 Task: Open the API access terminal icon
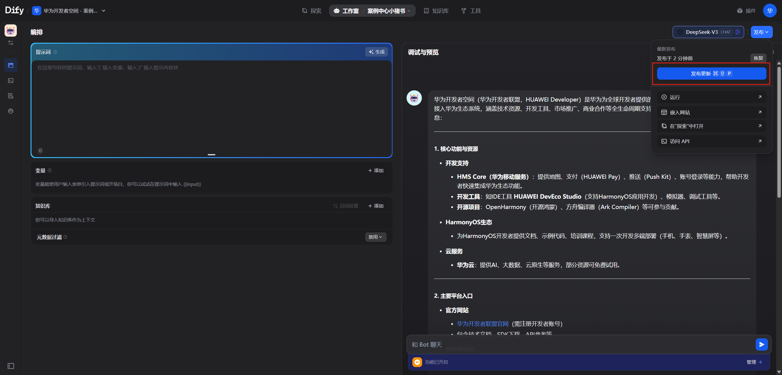[11, 81]
